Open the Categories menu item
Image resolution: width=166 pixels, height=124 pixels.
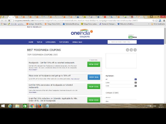(50, 42)
